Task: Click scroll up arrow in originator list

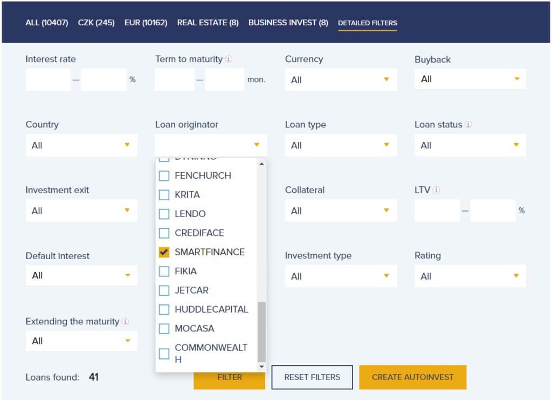Action: pyautogui.click(x=262, y=164)
